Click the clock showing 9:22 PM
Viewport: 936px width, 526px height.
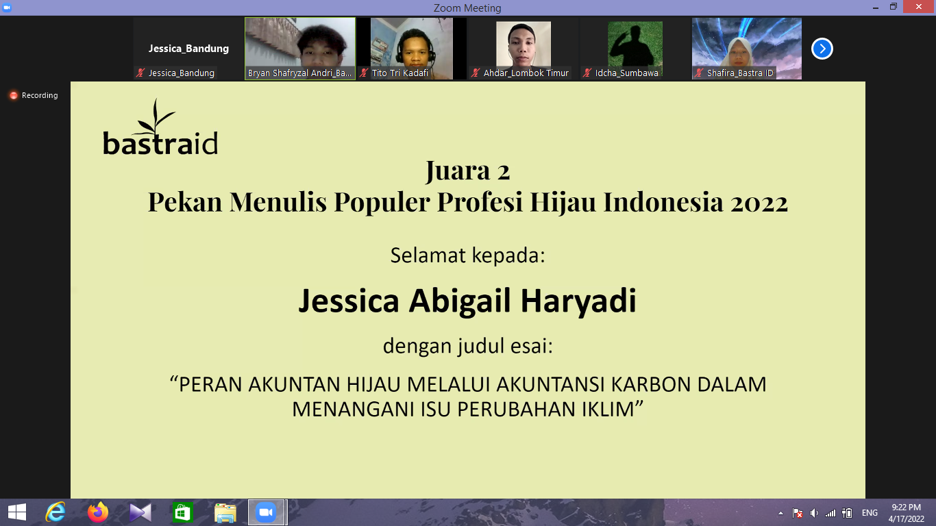tap(906, 508)
